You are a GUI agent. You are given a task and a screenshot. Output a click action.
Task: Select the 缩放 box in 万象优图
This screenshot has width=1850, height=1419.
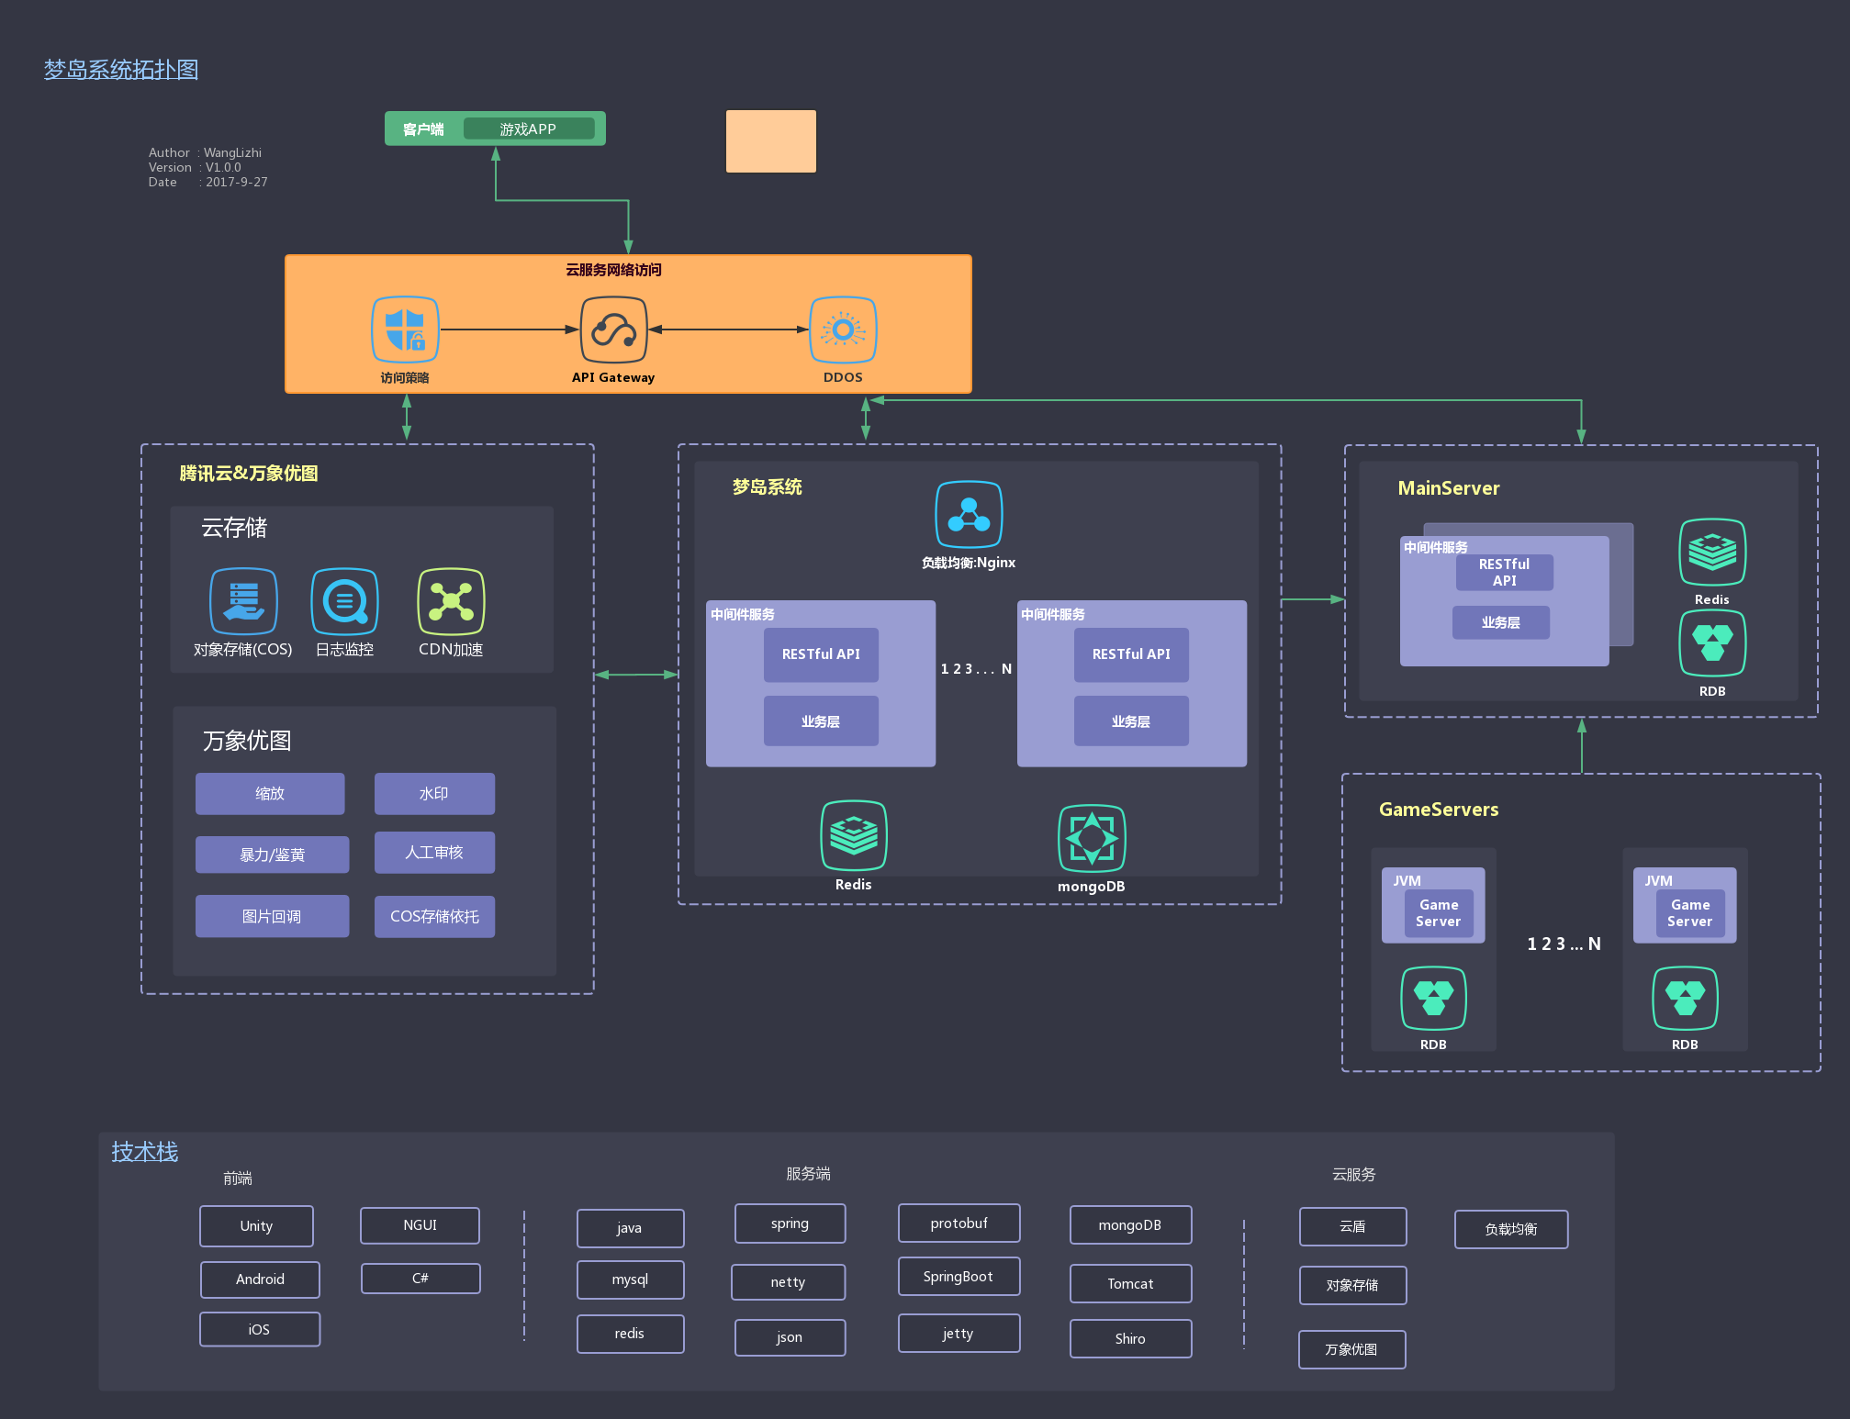[270, 794]
